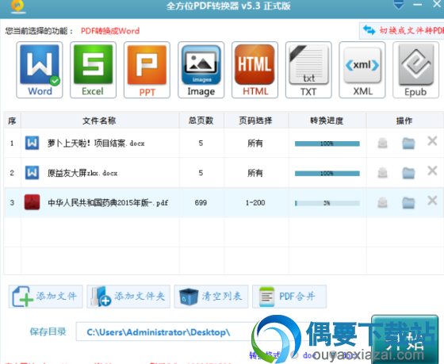Screen dimensions: 444x364
Task: Open output folder for 中华人民共和国药典 row
Action: pyautogui.click(x=408, y=202)
